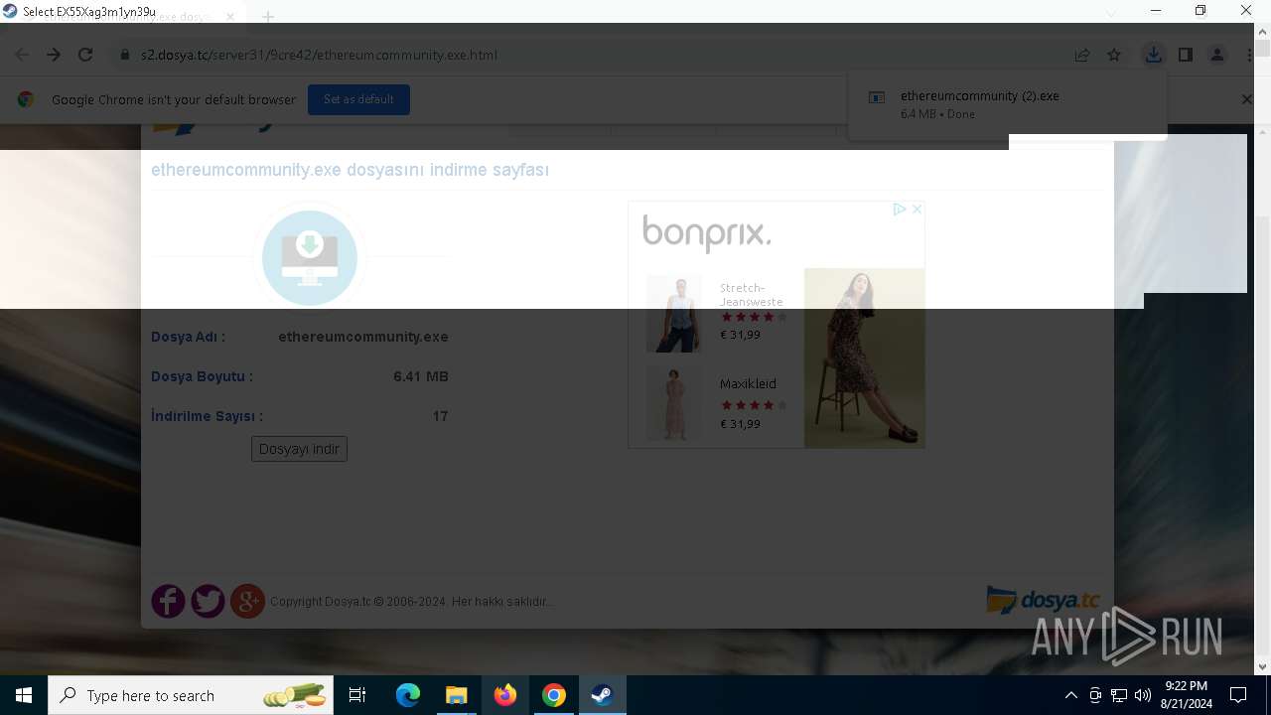
Task: Open Task View on the taskbar
Action: point(357,695)
